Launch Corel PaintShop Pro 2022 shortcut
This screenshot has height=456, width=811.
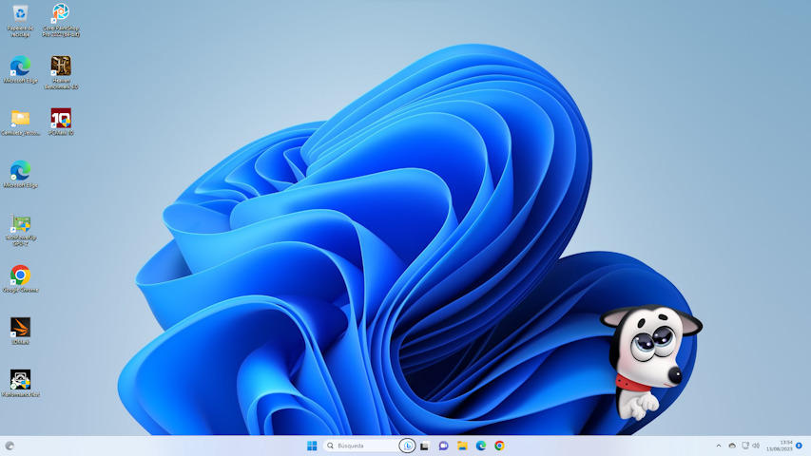61,20
